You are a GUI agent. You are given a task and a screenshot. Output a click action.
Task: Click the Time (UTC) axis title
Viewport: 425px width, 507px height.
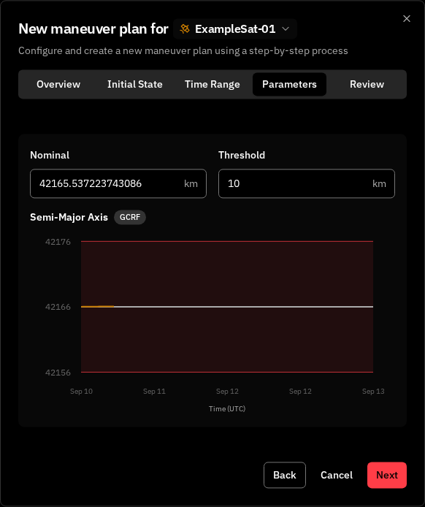pos(227,408)
